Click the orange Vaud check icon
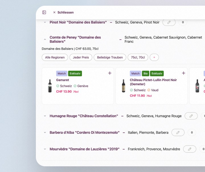This screenshot has width=205, height=172. click(149, 90)
